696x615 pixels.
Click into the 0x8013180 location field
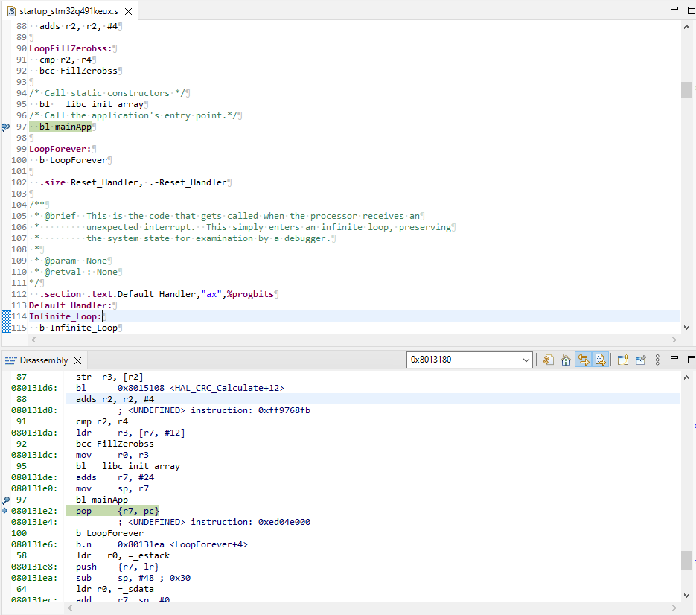(464, 360)
